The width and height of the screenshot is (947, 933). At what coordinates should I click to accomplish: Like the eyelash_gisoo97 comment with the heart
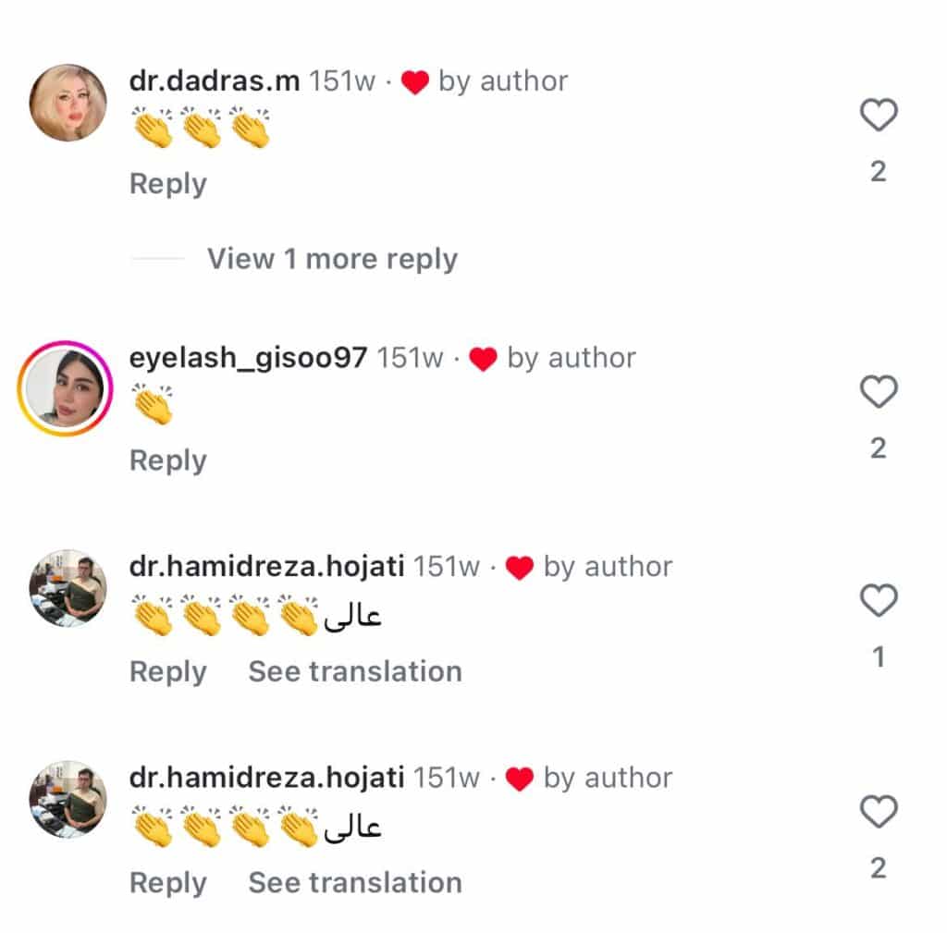click(879, 391)
